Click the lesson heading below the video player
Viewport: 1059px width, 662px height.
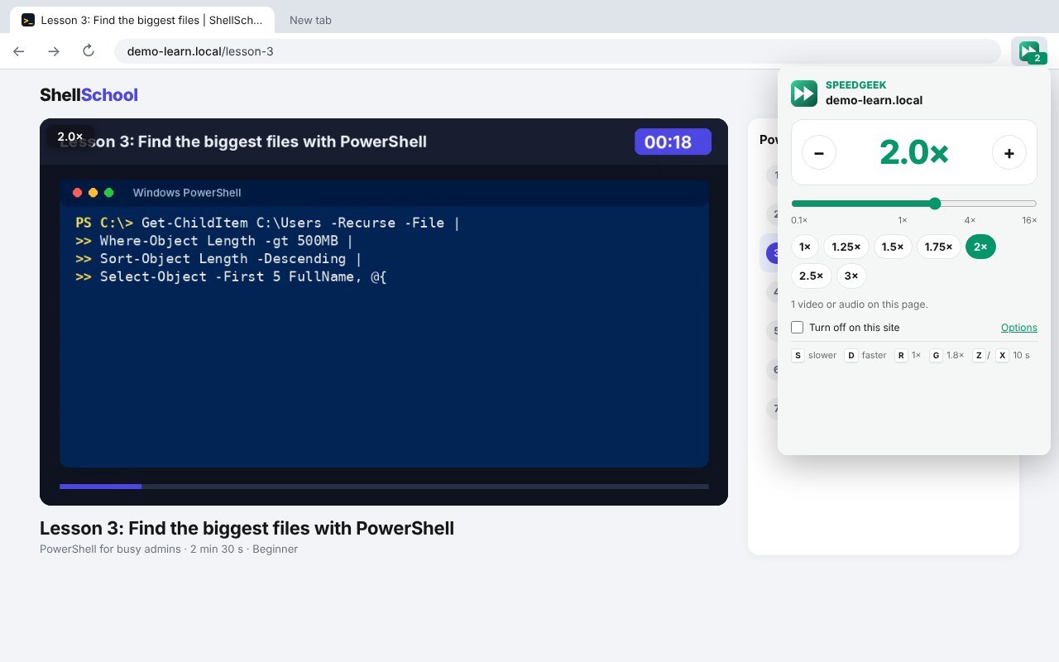click(x=247, y=528)
